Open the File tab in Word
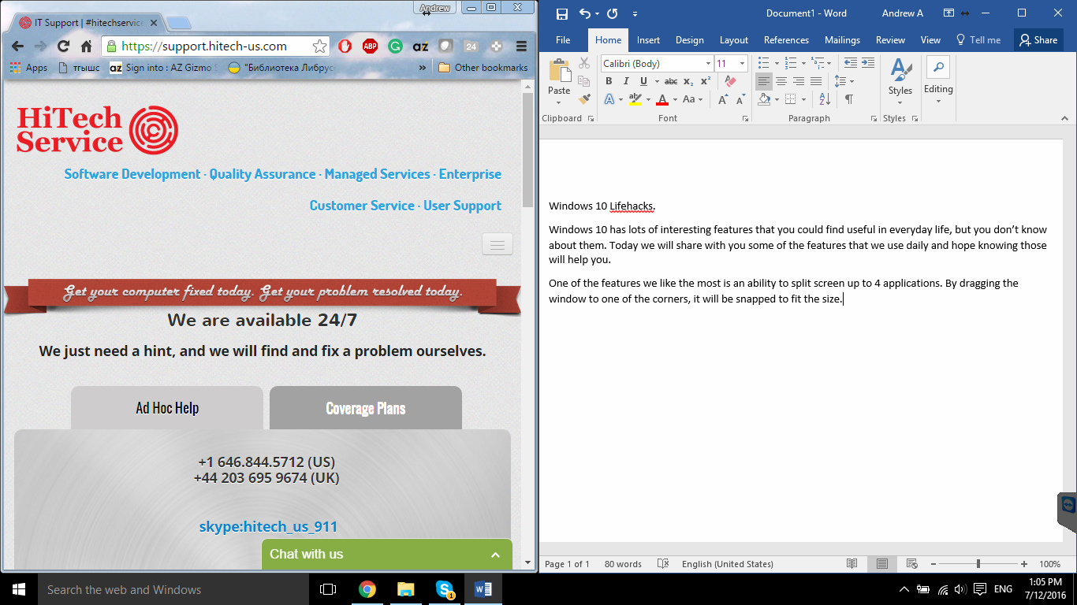The image size is (1077, 605). click(563, 40)
